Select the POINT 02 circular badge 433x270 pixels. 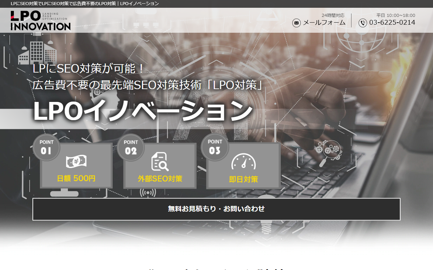(131, 147)
